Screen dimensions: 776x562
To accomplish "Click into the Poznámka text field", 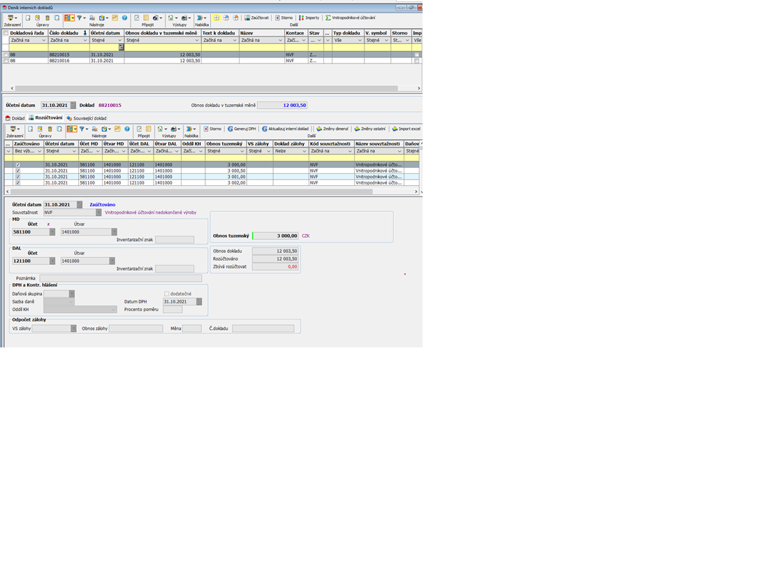I will tap(120, 278).
